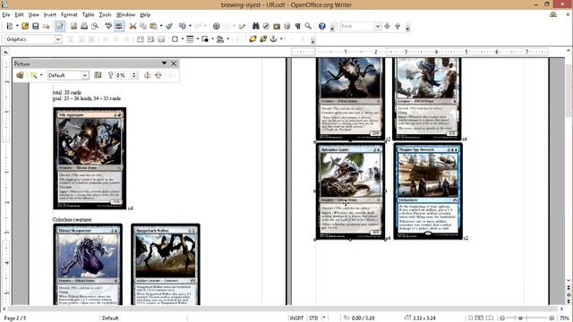Print the file directly
This screenshot has height=322, width=573.
coord(84,26)
